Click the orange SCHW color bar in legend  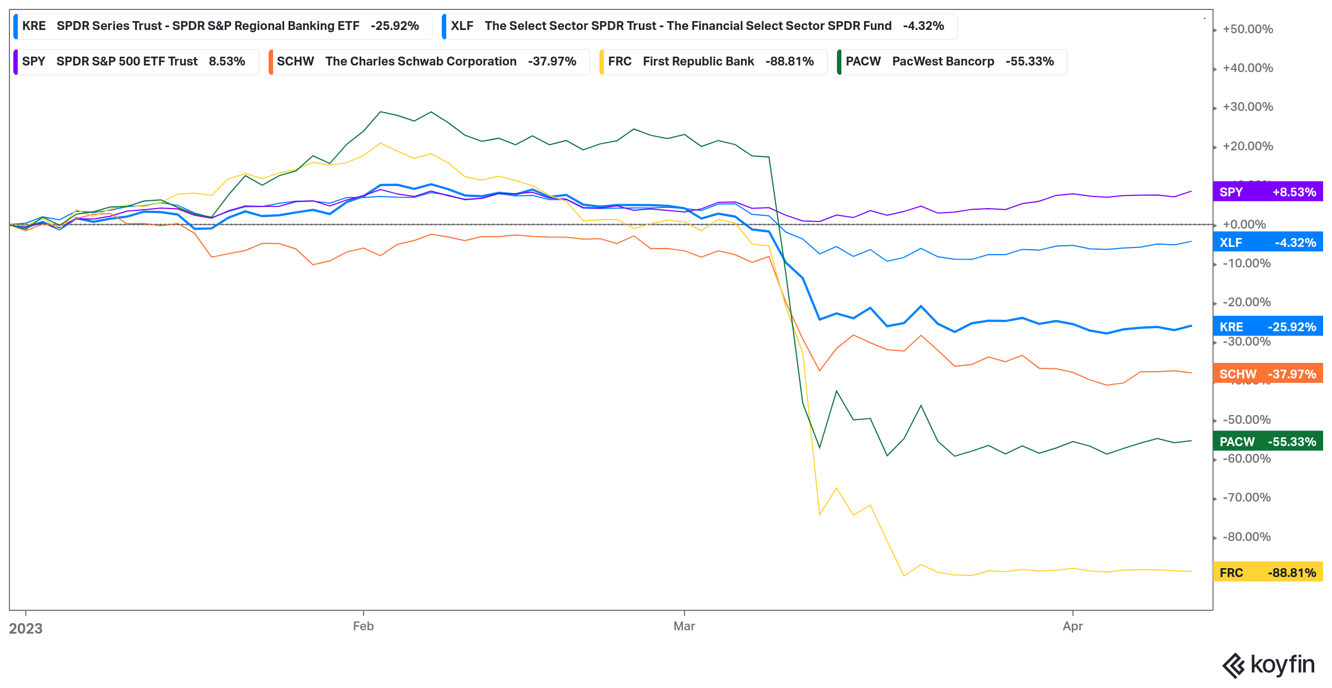point(270,62)
